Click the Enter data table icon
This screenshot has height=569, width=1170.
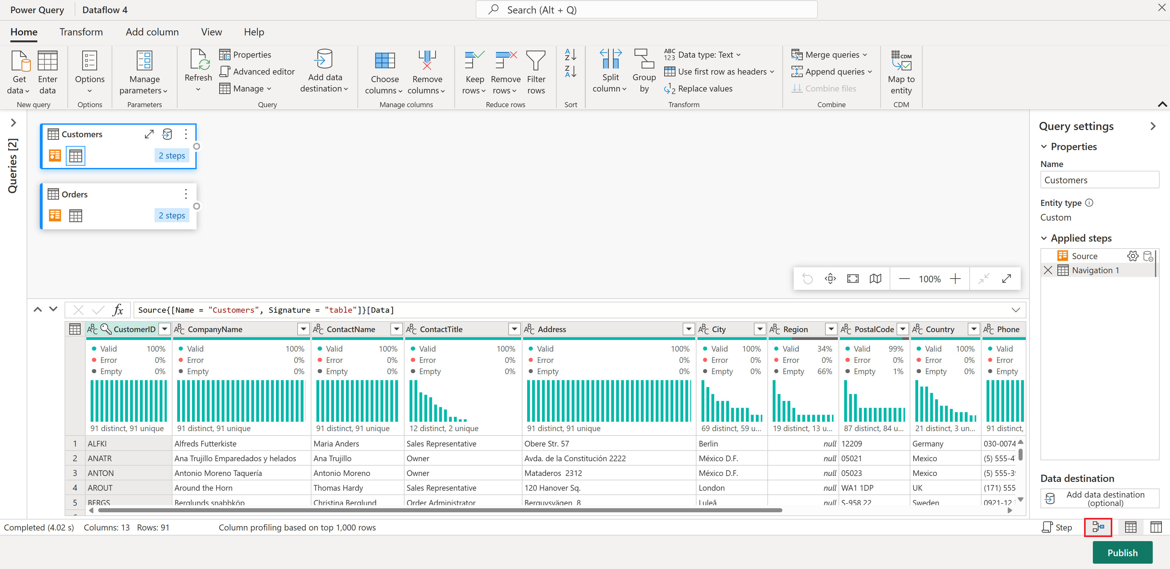[x=47, y=61]
